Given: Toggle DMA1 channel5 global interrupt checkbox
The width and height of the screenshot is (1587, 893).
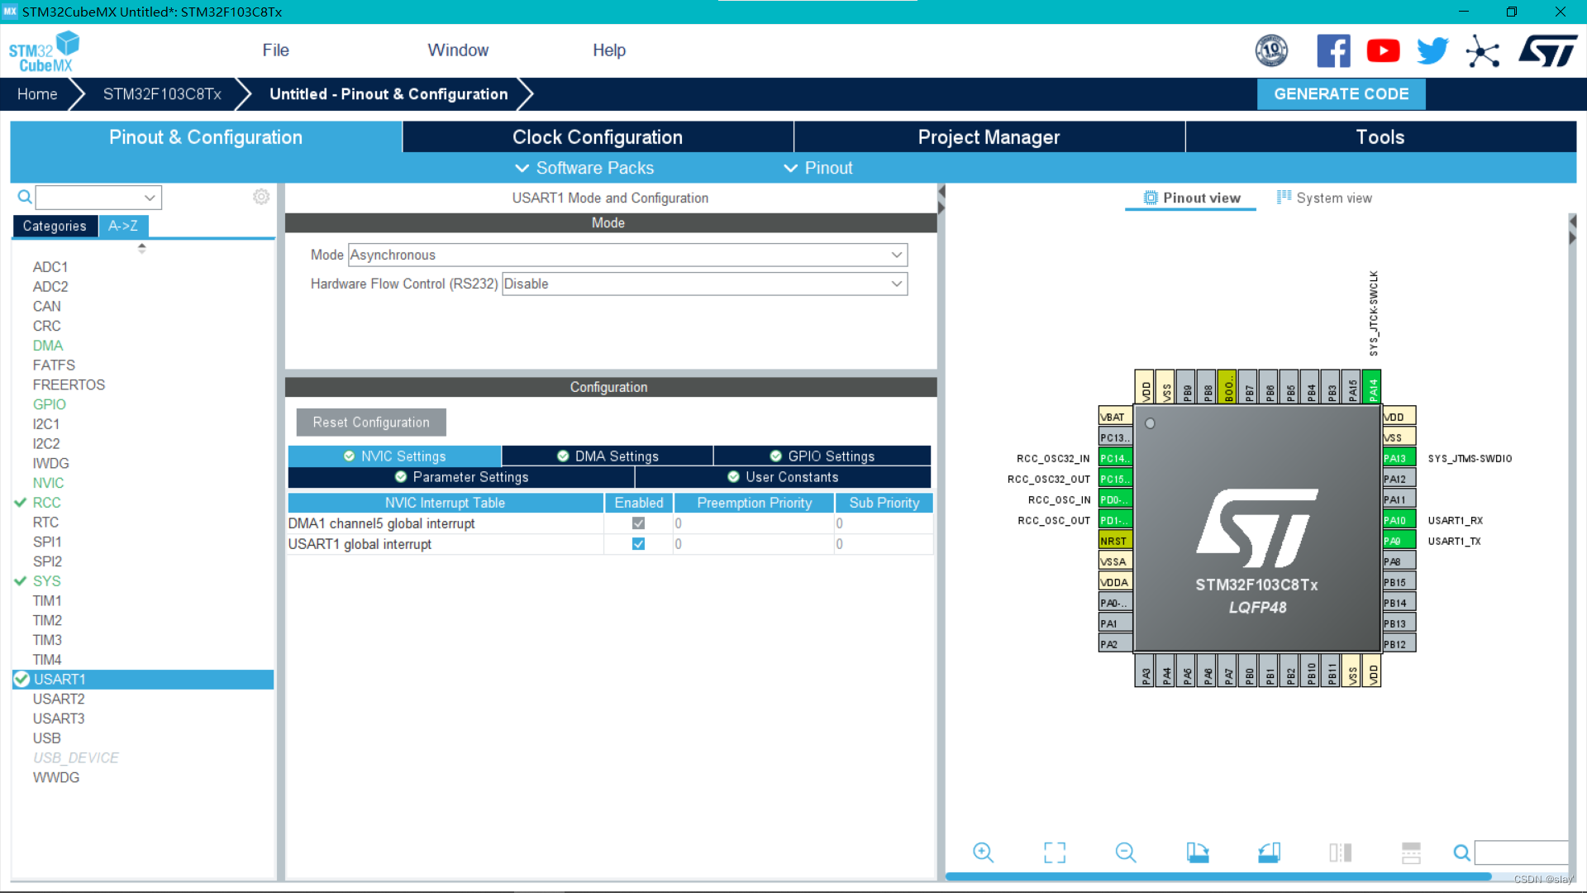Looking at the screenshot, I should click(x=638, y=523).
